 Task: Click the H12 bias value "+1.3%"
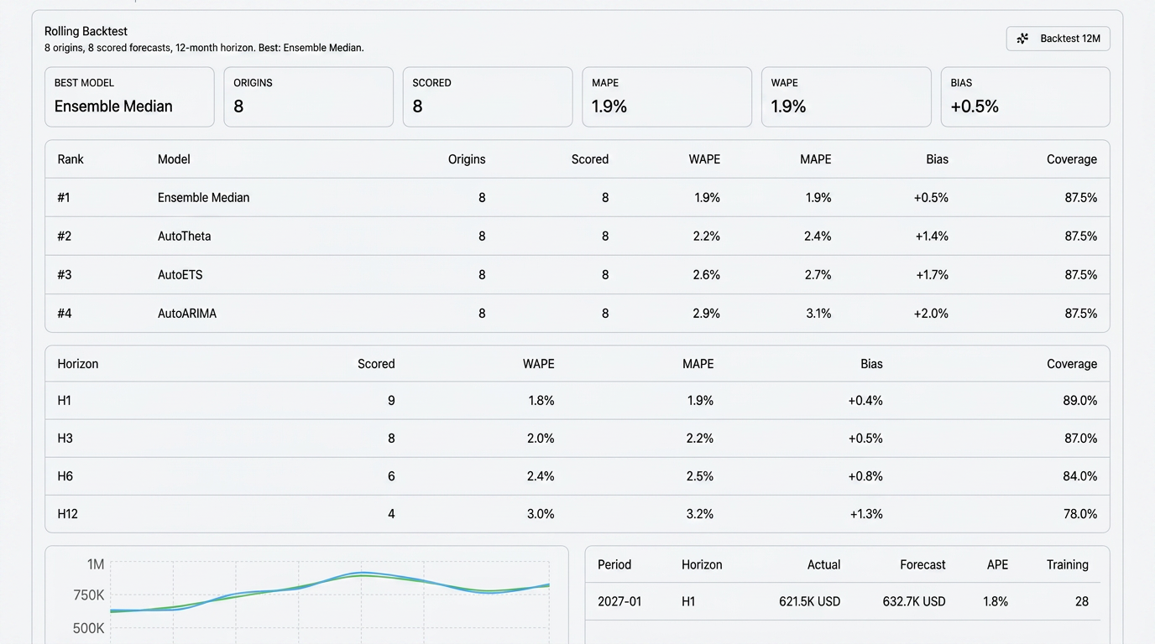[866, 514]
